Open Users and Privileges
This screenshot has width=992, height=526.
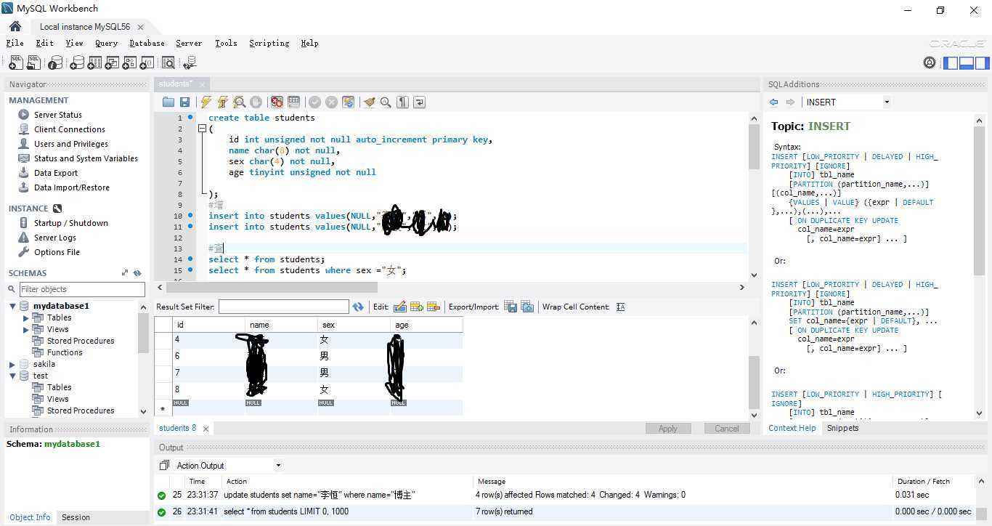click(x=71, y=144)
